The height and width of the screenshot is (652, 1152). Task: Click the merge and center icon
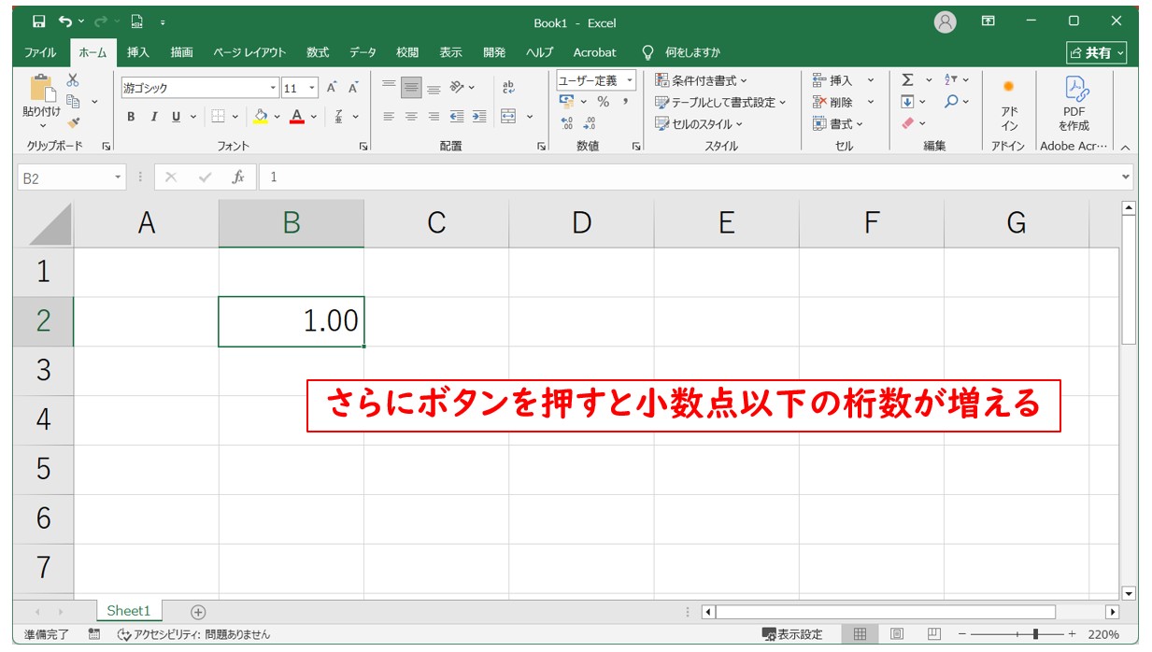508,117
